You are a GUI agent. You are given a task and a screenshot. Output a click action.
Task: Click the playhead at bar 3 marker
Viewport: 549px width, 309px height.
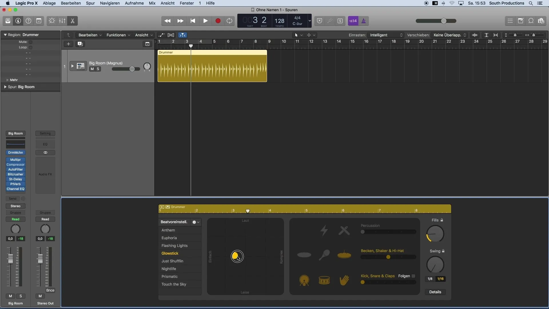pos(191,45)
